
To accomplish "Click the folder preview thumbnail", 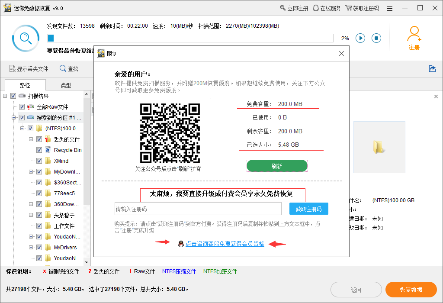I will (379, 147).
